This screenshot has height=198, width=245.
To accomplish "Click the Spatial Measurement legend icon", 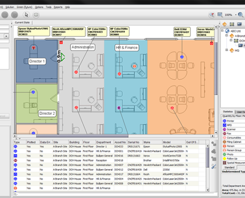I will [224, 163].
